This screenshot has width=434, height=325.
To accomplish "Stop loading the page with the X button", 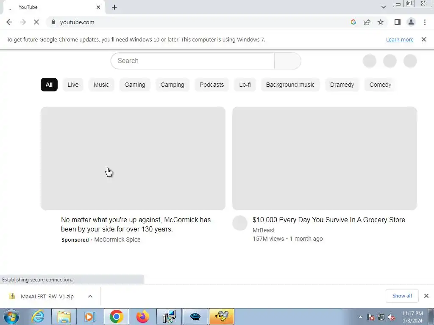I will [x=36, y=22].
